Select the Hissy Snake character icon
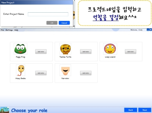This screenshot has width=152, height=113. [x=20, y=70]
